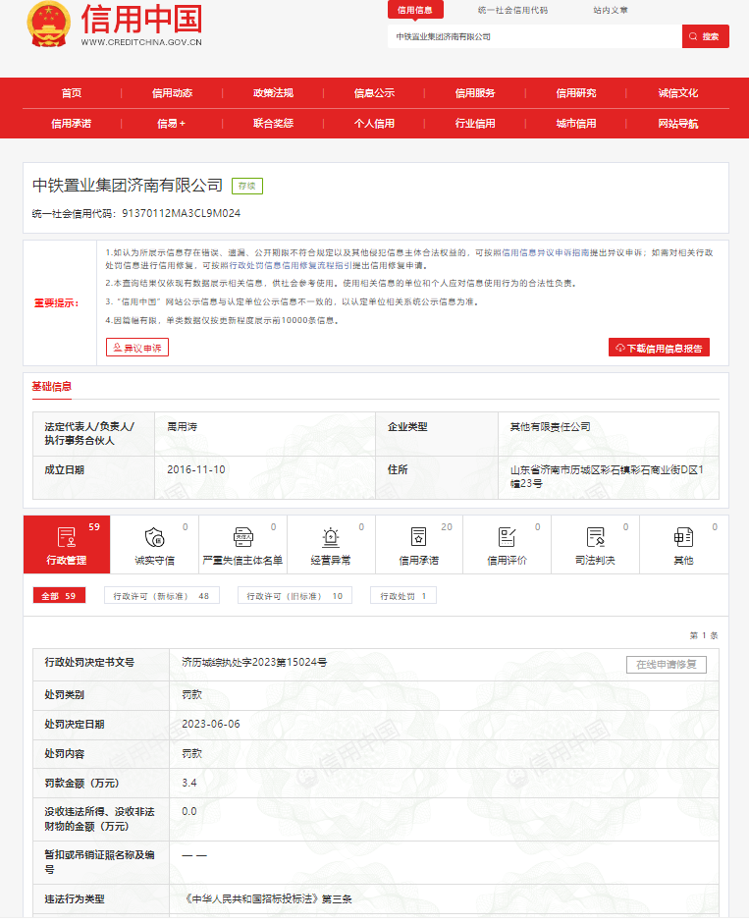Go to 首页 in navigation bar
Image resolution: width=749 pixels, height=924 pixels.
pyautogui.click(x=72, y=93)
